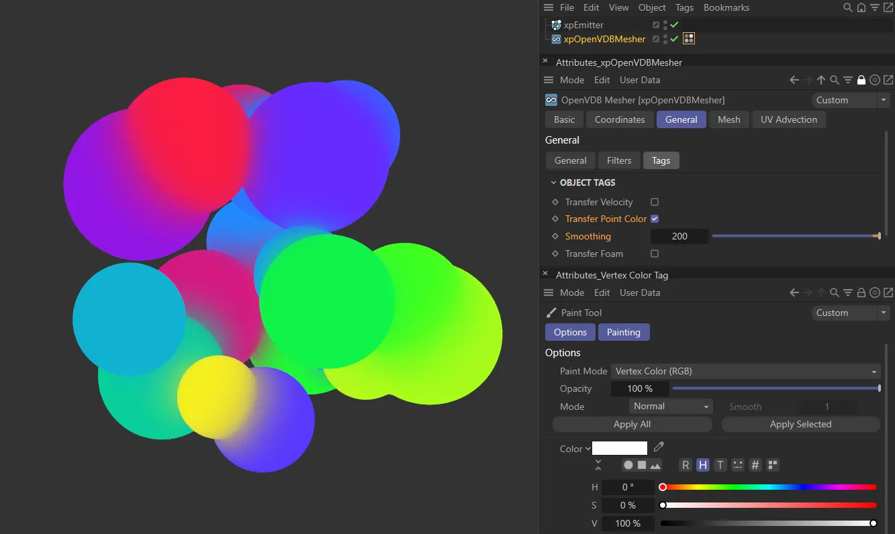This screenshot has height=534, width=895.
Task: Lock the xpOpenVDBMesher attribute panel
Action: point(861,80)
